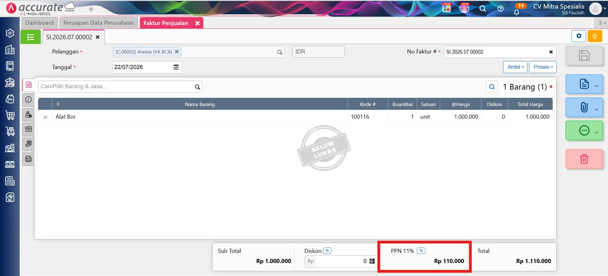This screenshot has height=276, width=608.
Task: Expand the green more-actions dropdown arrow
Action: pyautogui.click(x=596, y=132)
